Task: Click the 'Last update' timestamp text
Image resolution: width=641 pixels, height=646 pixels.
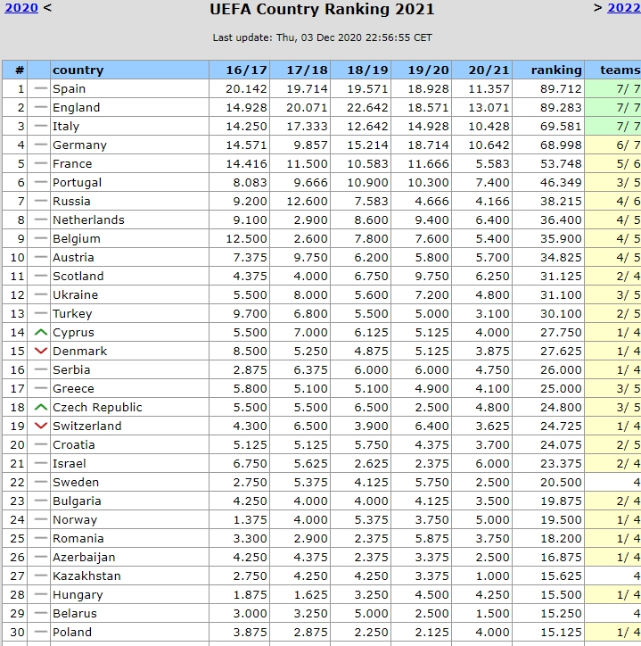Action: tap(322, 37)
